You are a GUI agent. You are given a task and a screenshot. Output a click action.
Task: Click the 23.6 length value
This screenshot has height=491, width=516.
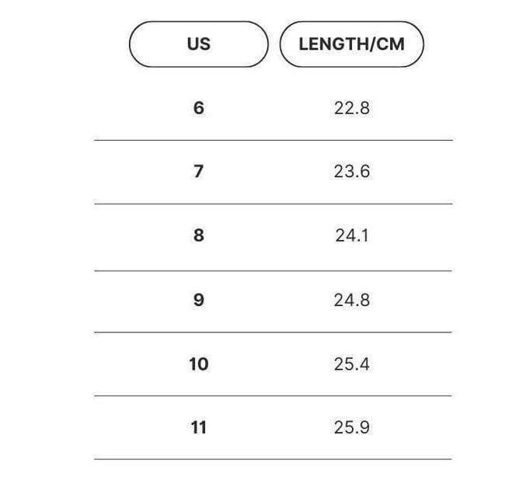[x=352, y=172]
